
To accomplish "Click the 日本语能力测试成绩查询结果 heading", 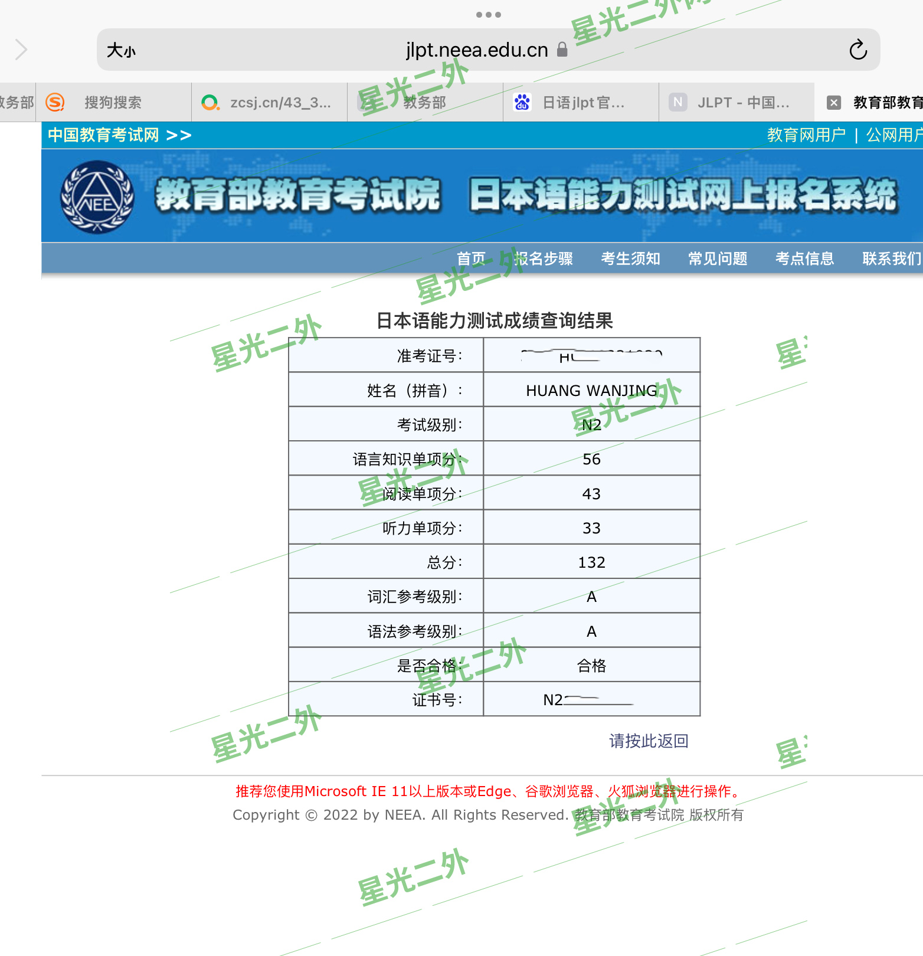I will pyautogui.click(x=495, y=320).
